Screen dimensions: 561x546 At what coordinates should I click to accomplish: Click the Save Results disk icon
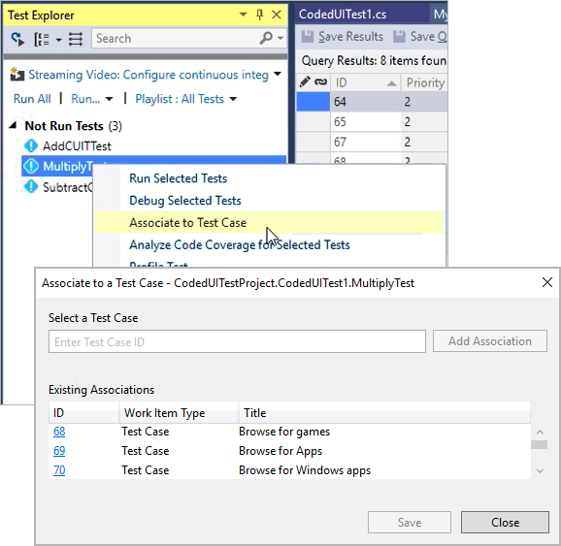308,37
